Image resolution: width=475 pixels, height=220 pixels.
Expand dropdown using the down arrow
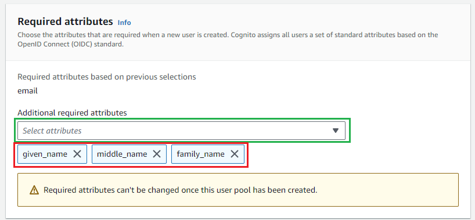click(336, 131)
